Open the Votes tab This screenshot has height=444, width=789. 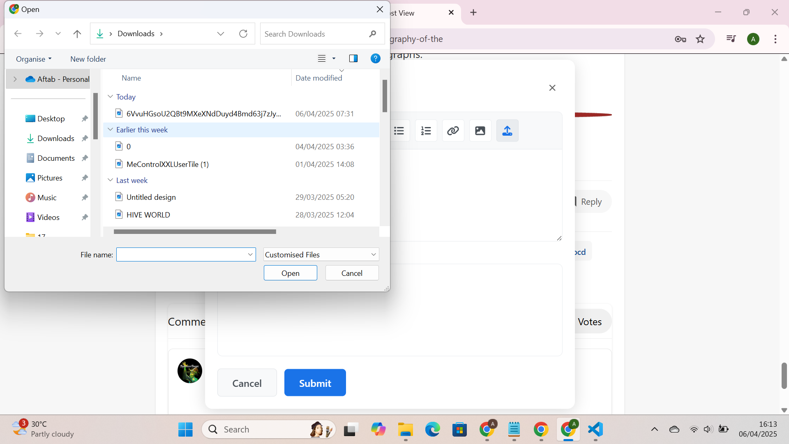590,321
